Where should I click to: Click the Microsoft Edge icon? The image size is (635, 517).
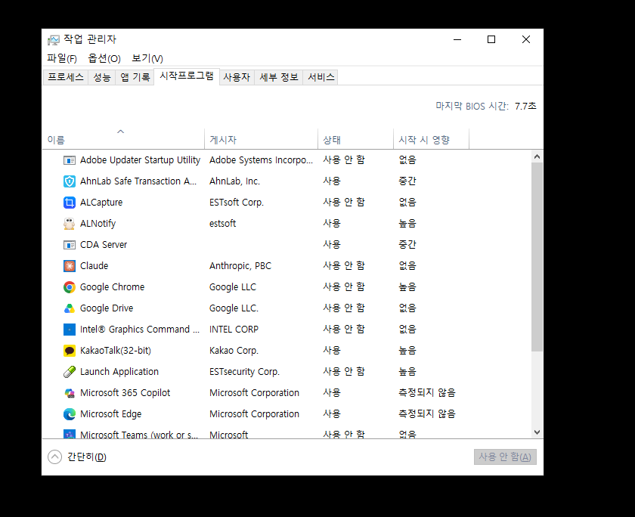[70, 414]
